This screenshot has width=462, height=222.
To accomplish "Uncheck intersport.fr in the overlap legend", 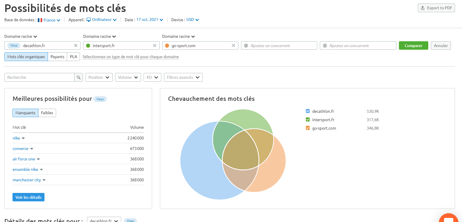I will [308, 119].
